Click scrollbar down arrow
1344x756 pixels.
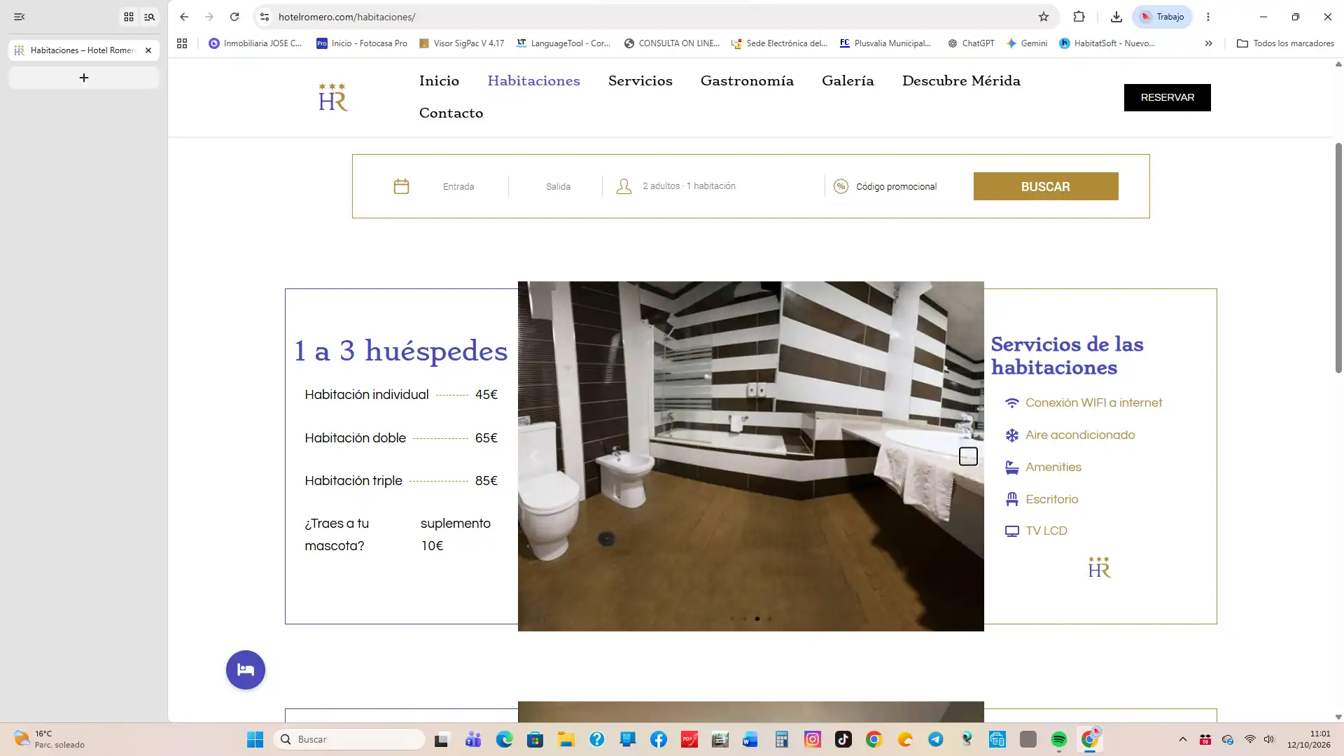pyautogui.click(x=1338, y=717)
